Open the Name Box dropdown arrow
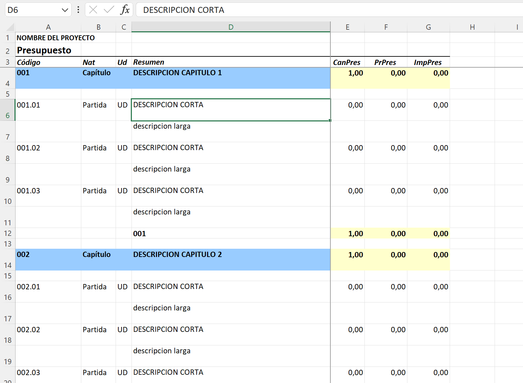The image size is (523, 383). (65, 10)
